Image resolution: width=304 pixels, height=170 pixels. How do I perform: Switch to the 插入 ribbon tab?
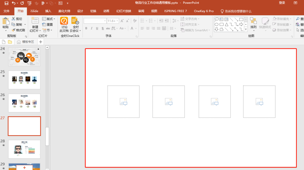[x=48, y=11]
